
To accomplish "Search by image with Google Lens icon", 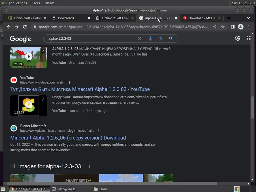I will 160,38.
